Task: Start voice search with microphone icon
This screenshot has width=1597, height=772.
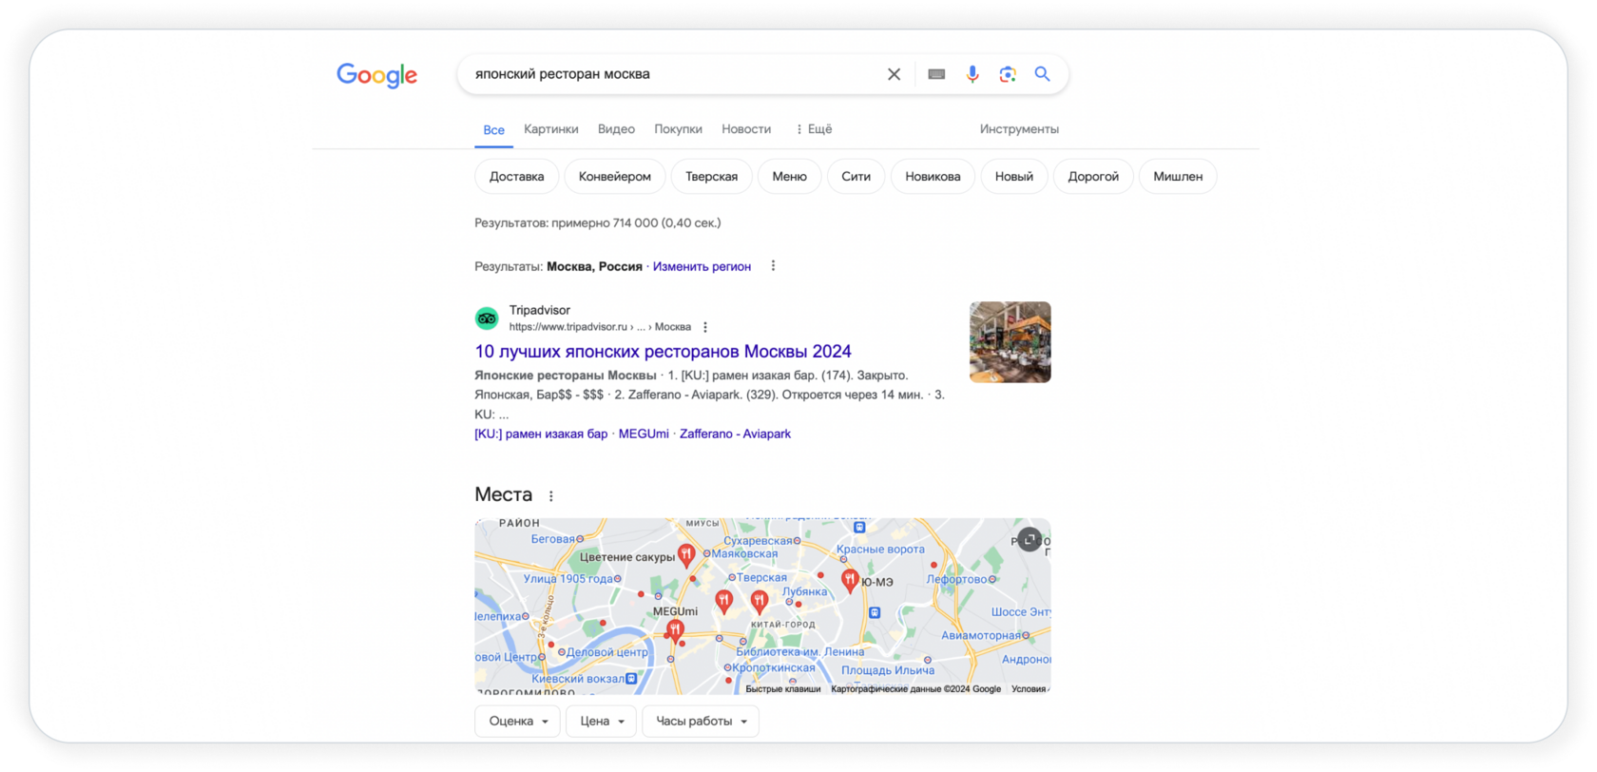Action: point(972,74)
